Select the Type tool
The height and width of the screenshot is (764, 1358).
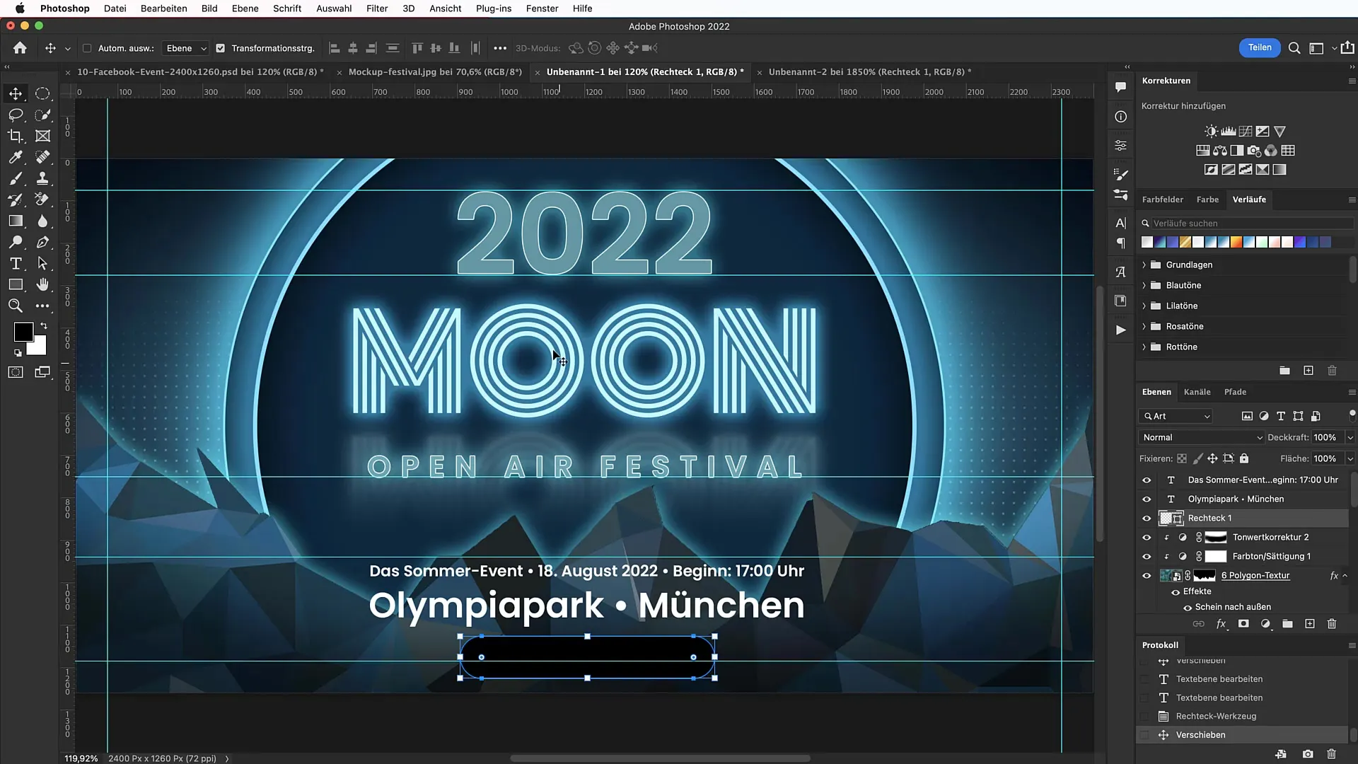[16, 263]
